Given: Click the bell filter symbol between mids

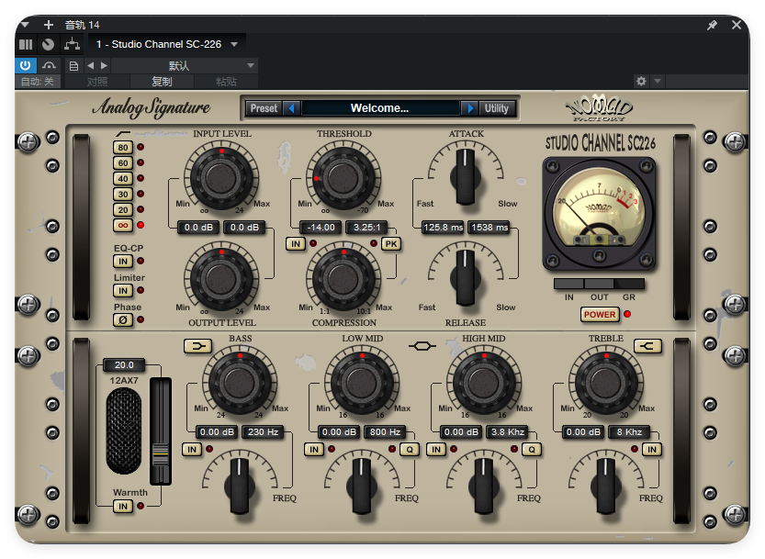Looking at the screenshot, I should (422, 346).
